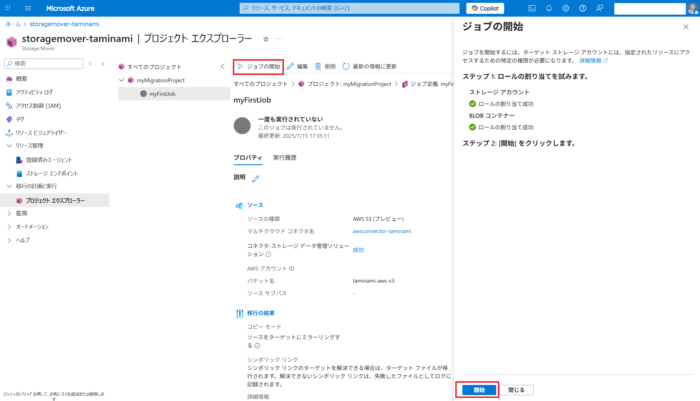Open the account avatar menu

point(693,8)
